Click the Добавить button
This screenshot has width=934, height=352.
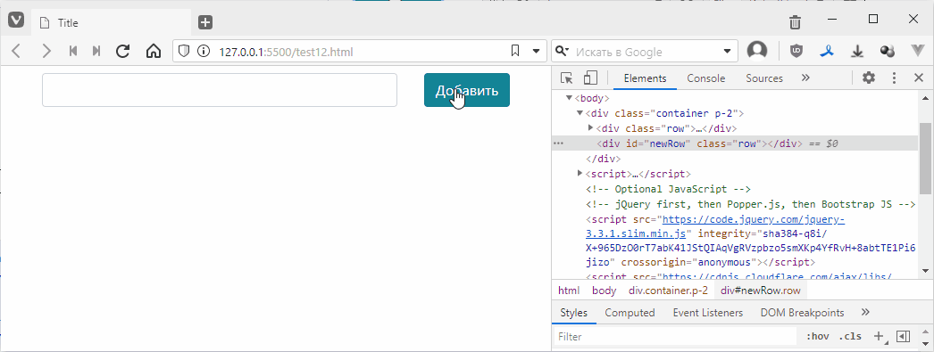(x=467, y=90)
